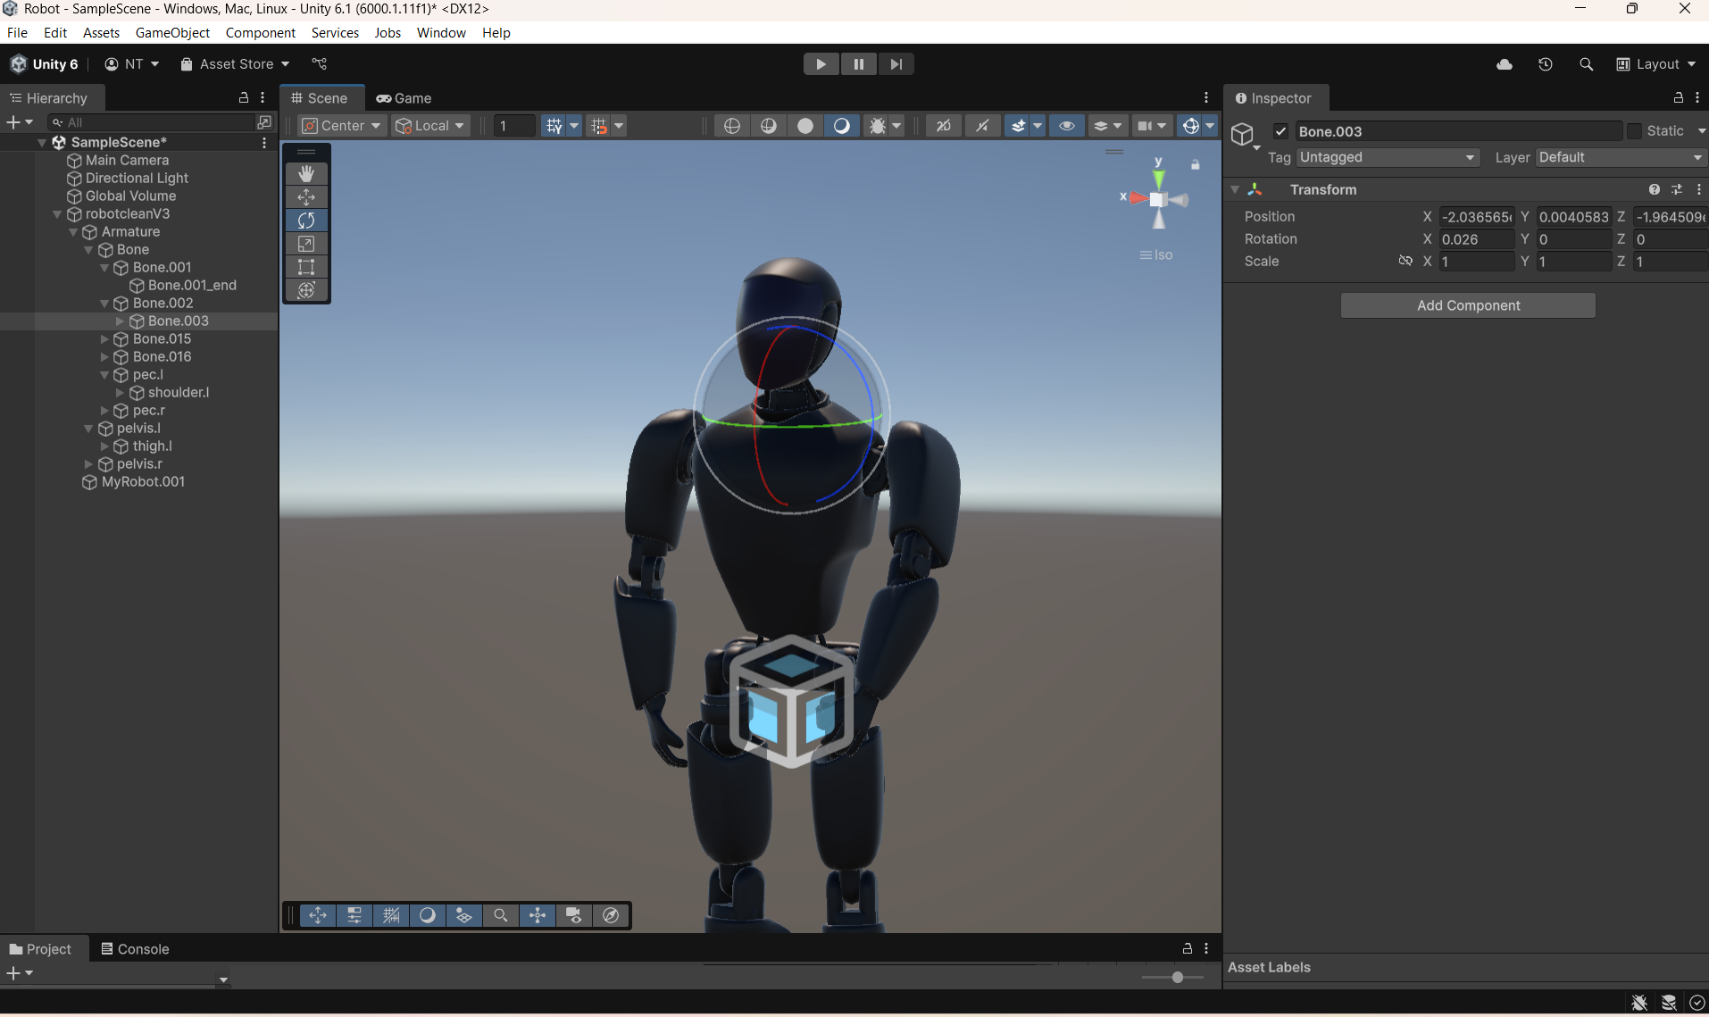This screenshot has height=1017, width=1709.
Task: Click the navigation compass overlay icon
Action: click(611, 915)
